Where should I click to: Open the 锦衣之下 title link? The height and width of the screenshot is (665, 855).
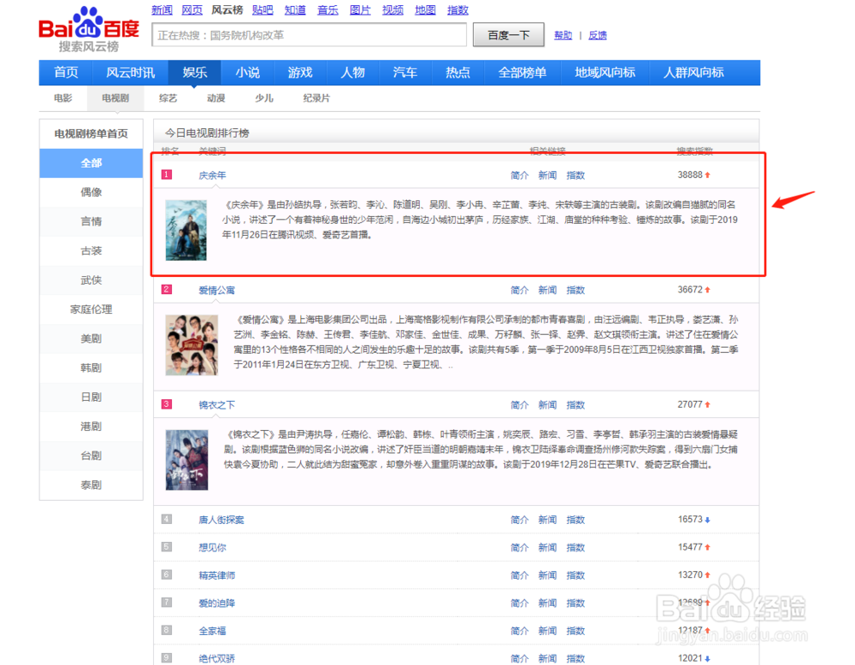(x=216, y=405)
